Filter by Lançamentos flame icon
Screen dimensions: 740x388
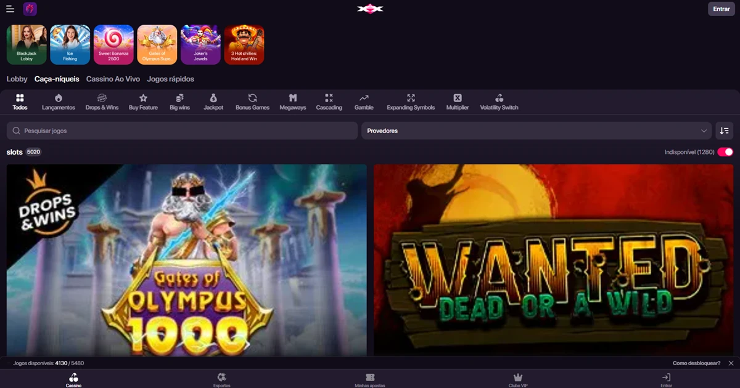59,102
